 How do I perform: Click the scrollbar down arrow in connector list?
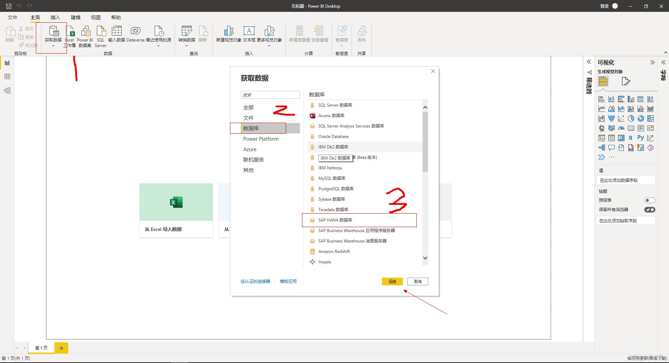pos(425,258)
